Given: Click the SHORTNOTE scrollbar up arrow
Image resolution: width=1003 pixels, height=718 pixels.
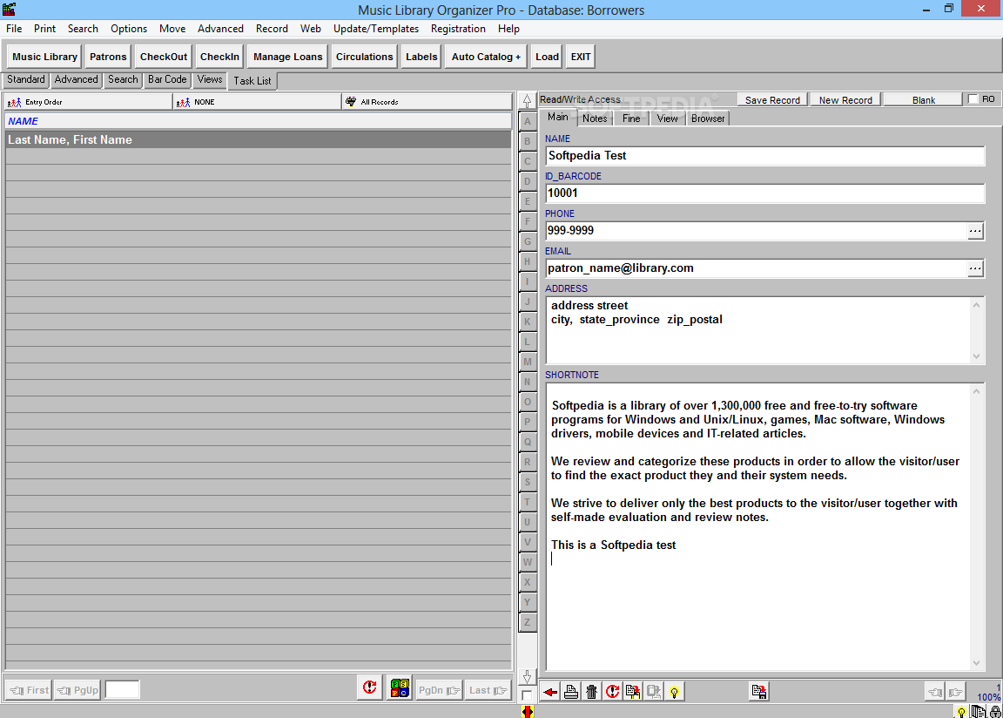Looking at the screenshot, I should tap(976, 391).
